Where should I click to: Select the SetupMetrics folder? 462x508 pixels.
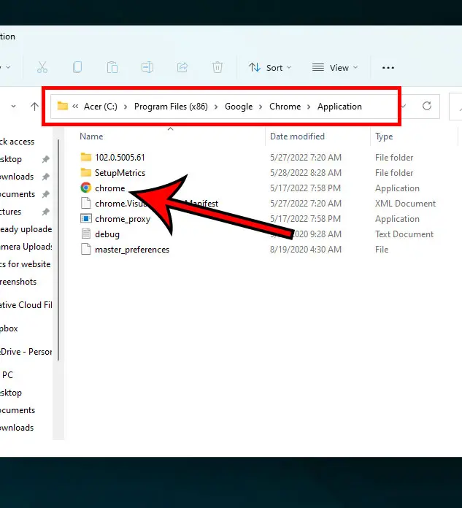coord(120,173)
